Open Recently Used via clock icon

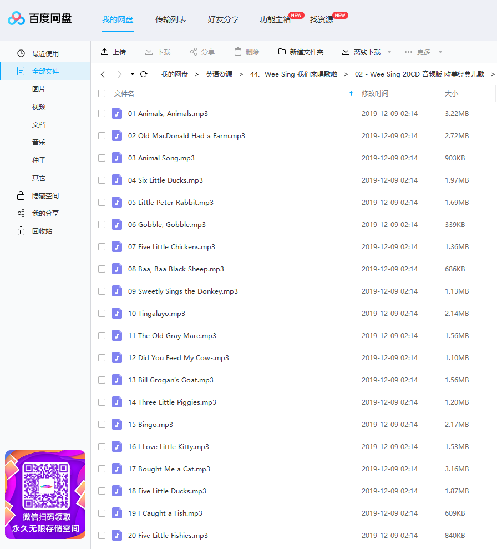coord(21,53)
